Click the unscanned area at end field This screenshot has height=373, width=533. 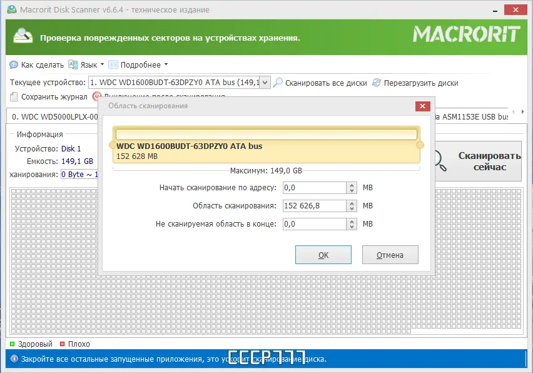click(315, 223)
